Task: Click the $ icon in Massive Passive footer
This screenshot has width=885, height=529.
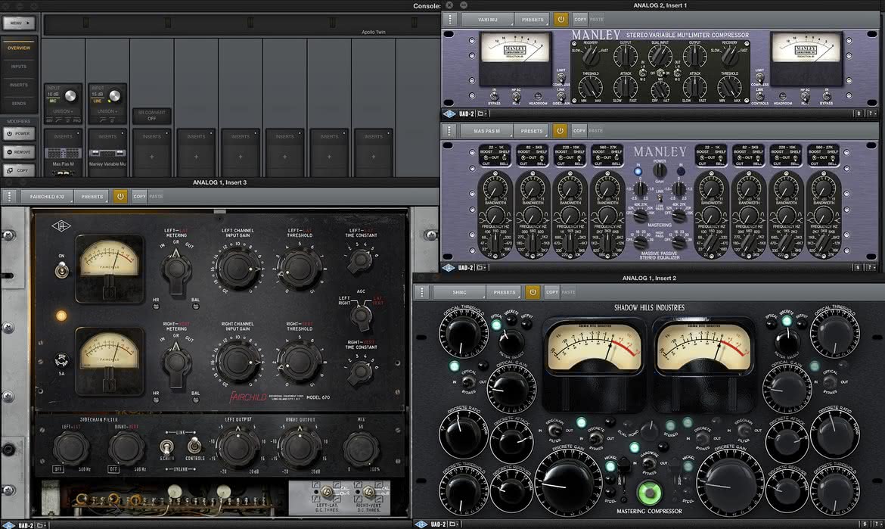Action: (x=858, y=268)
